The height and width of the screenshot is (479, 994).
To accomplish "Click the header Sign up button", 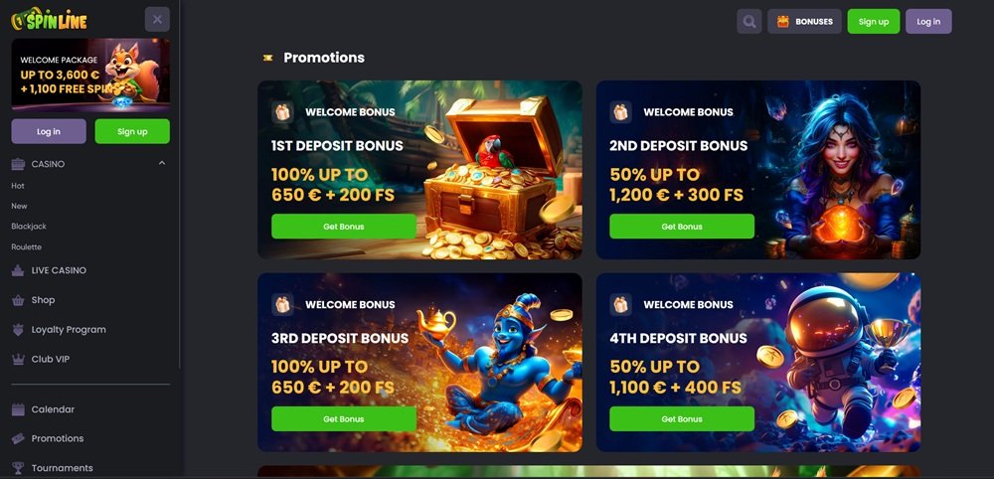I will click(874, 22).
